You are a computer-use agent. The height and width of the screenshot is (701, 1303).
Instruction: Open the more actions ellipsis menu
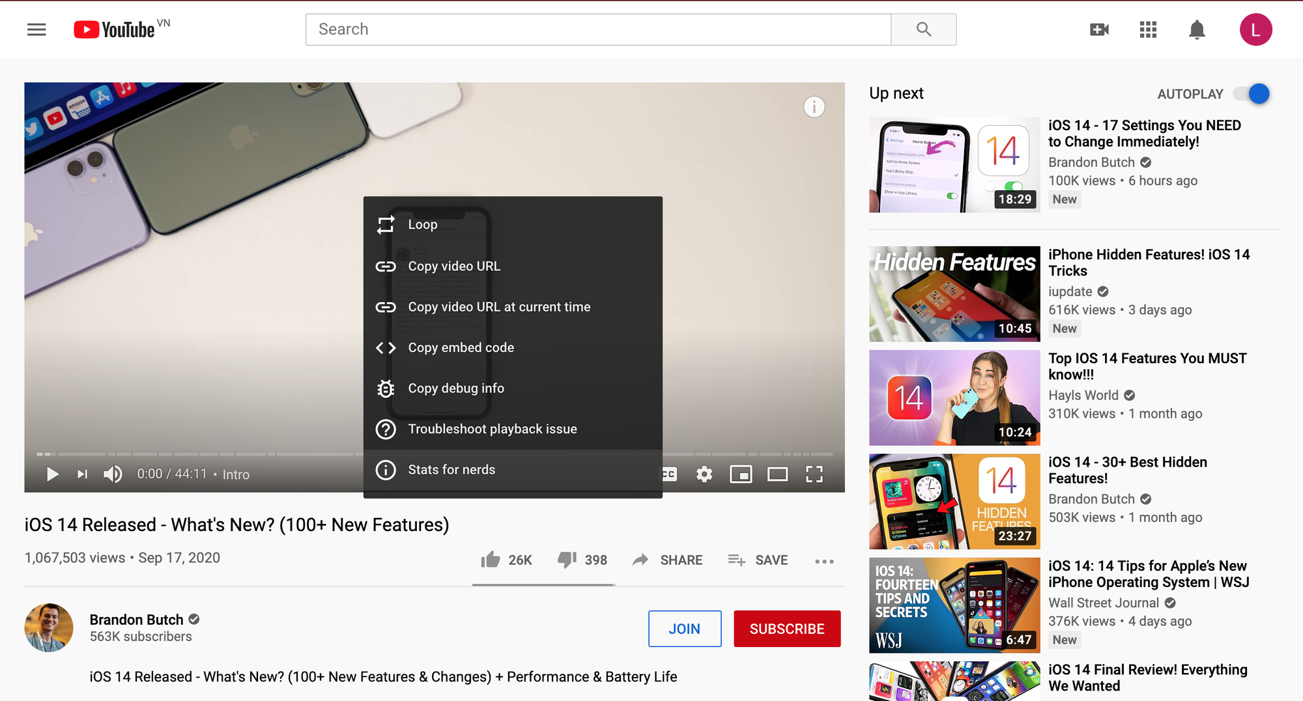pyautogui.click(x=823, y=560)
